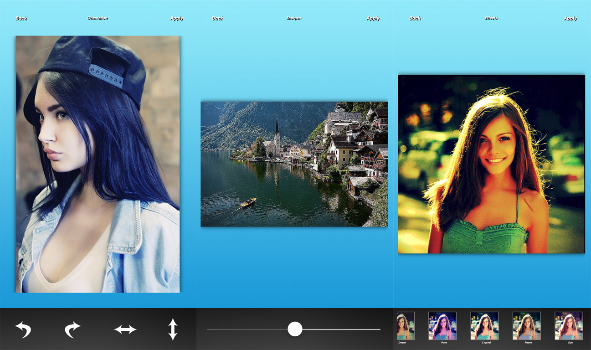Pick the Photo effect thumbnail
This screenshot has width=591, height=350.
point(527,325)
